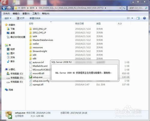Click the help question mark icon
The image size is (150, 121).
144,18
